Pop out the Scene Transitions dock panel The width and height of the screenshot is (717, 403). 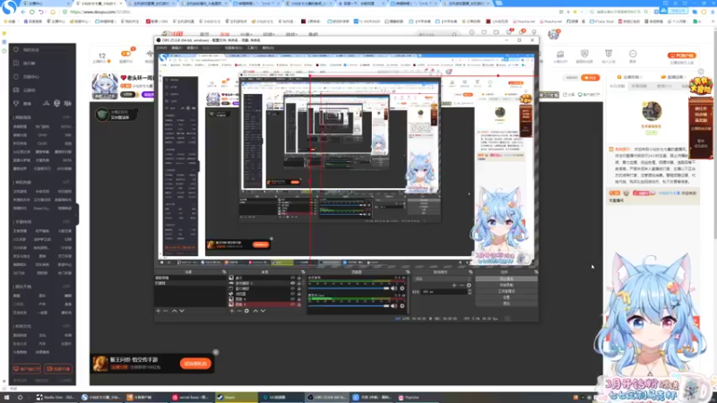[x=471, y=272]
